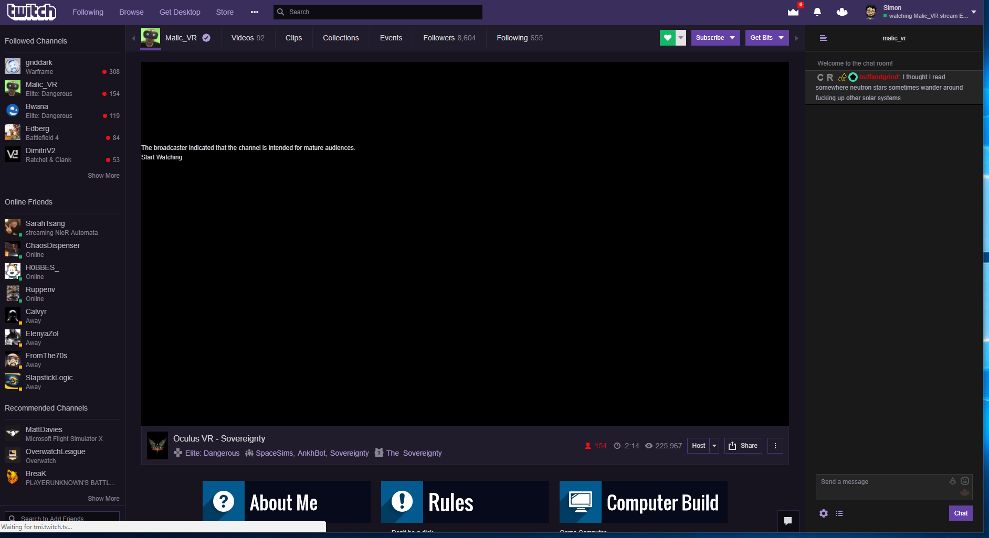Open the user account dropdown arrow

pyautogui.click(x=974, y=12)
